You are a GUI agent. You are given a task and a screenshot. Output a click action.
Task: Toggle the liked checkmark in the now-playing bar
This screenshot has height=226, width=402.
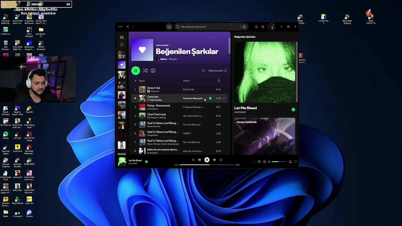tap(146, 162)
